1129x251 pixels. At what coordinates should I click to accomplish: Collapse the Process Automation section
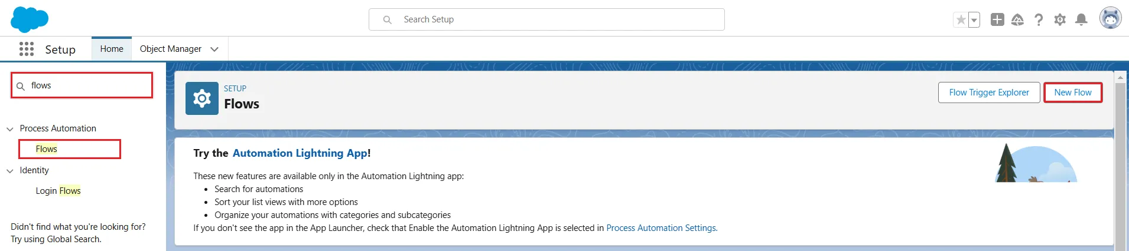pyautogui.click(x=10, y=129)
